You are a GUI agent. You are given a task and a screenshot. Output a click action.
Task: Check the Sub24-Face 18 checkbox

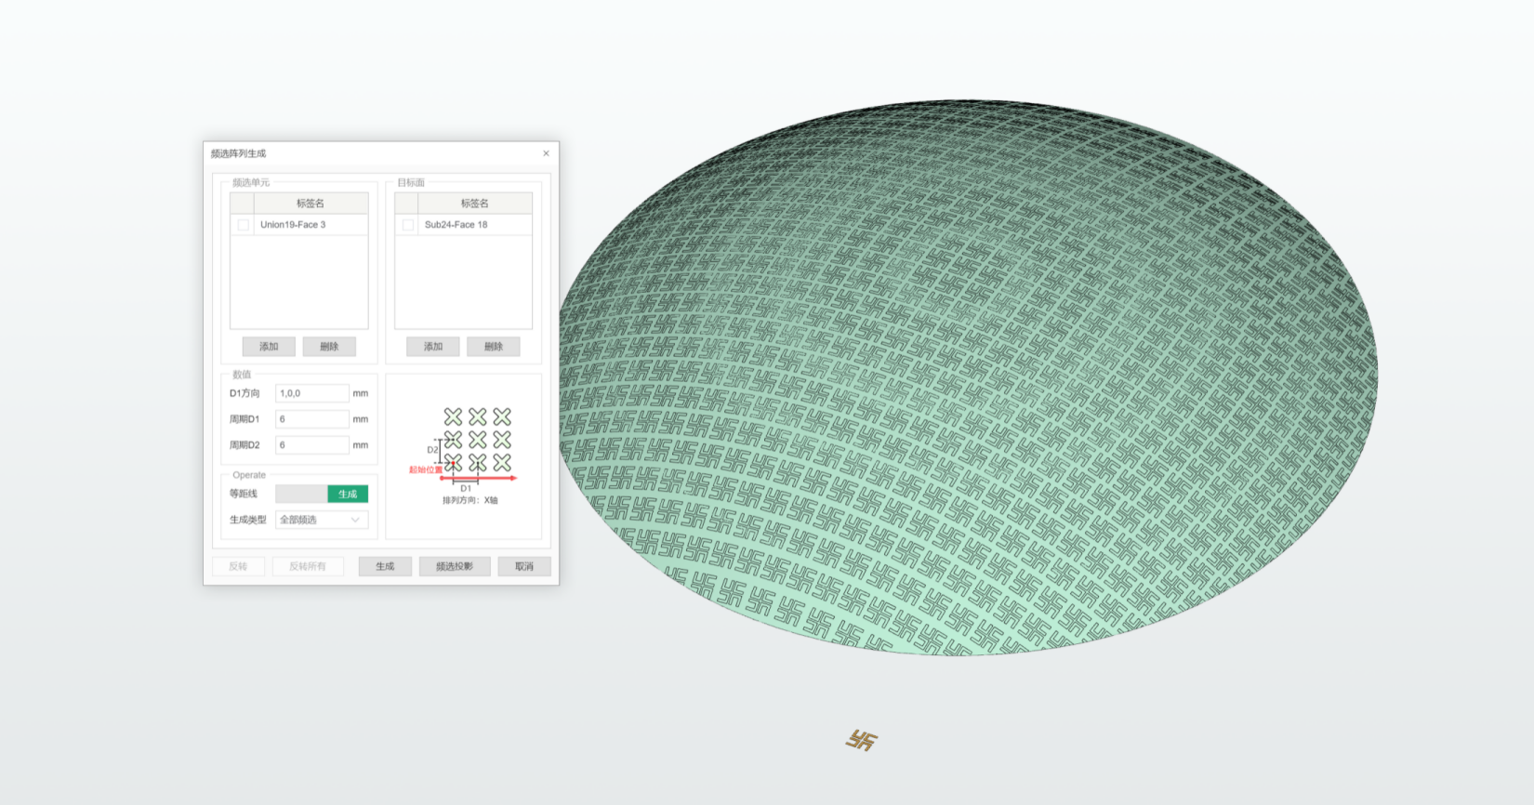(x=408, y=225)
